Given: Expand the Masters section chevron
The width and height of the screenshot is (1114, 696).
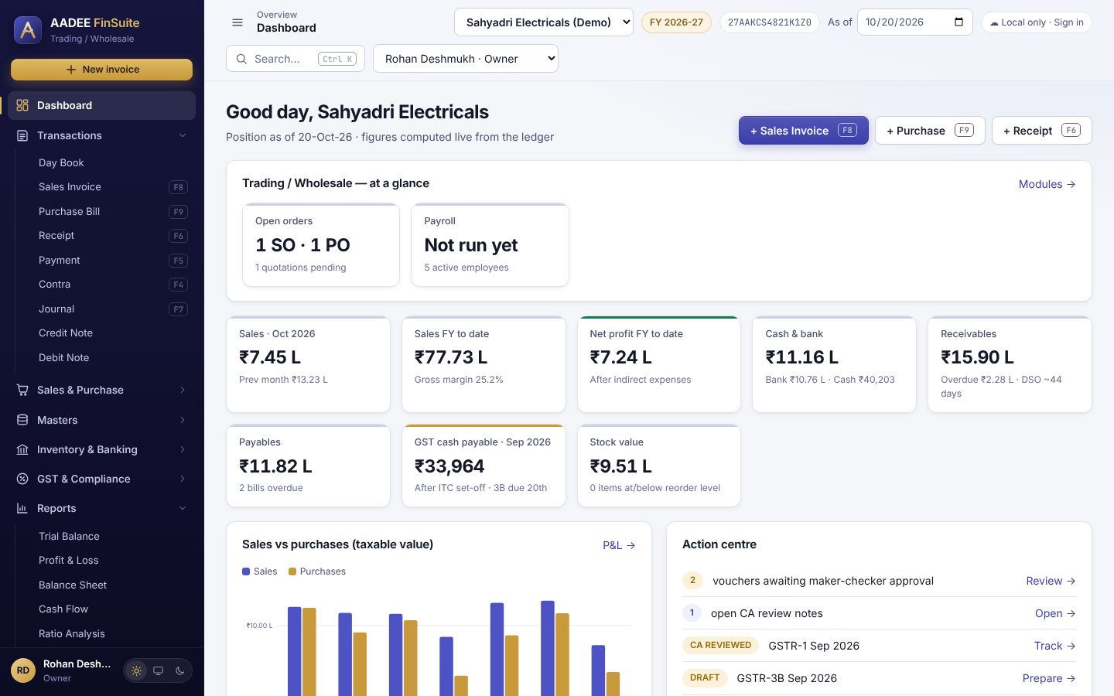Looking at the screenshot, I should [x=183, y=420].
